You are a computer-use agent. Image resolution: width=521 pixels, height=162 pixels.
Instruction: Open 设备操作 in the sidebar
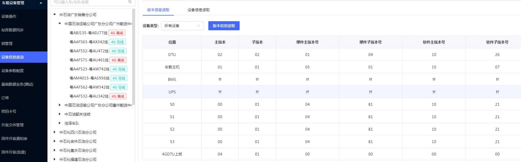(24, 16)
